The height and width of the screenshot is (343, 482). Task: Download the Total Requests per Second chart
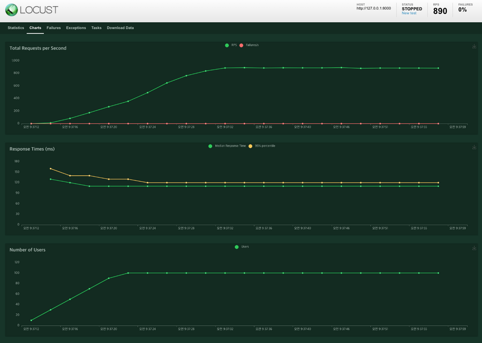[474, 47]
